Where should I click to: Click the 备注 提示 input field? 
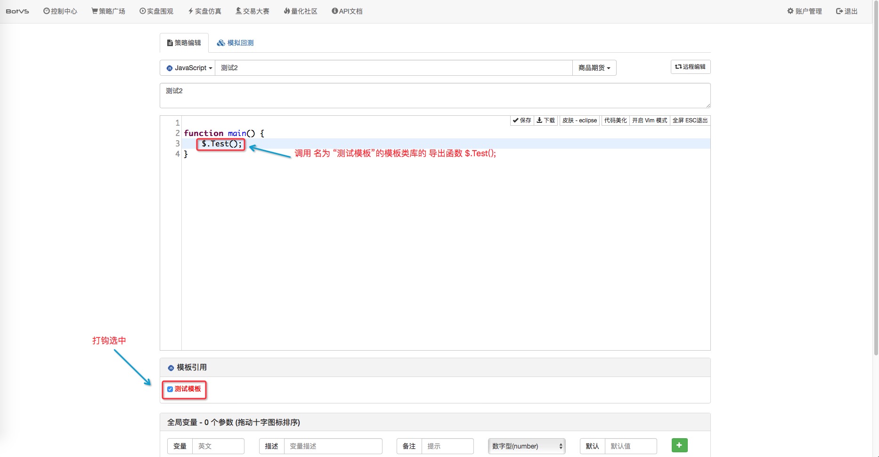(x=448, y=446)
